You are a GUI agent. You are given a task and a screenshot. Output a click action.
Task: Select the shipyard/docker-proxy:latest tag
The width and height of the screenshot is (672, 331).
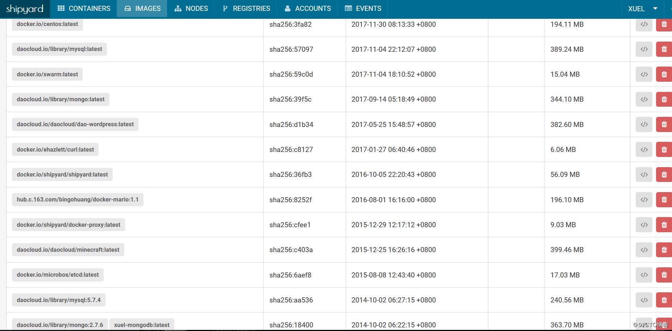click(x=68, y=225)
